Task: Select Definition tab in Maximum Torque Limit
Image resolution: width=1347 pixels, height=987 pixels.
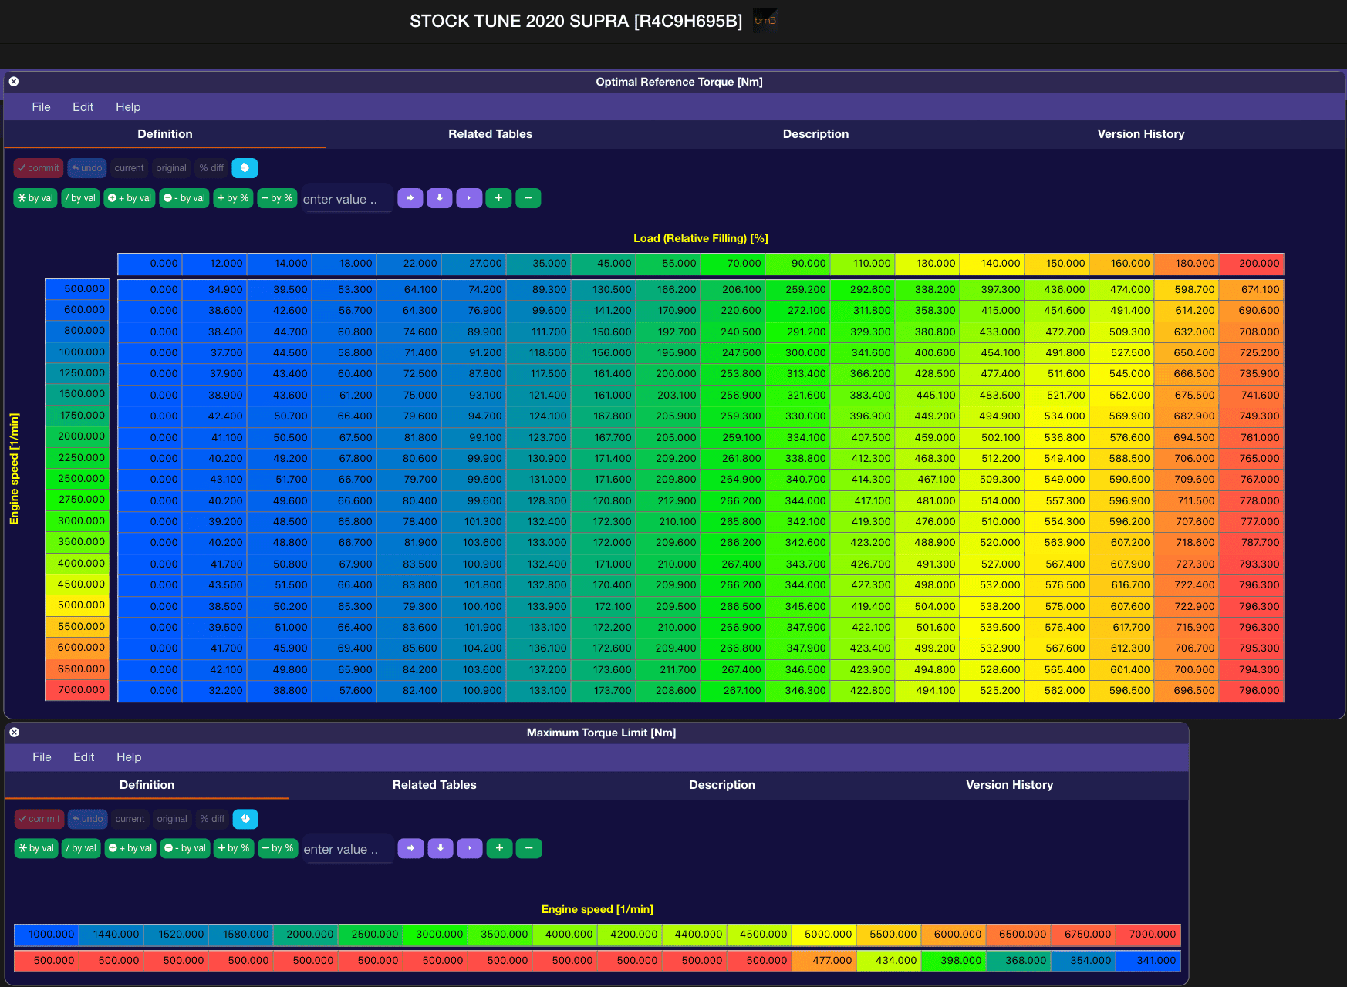Action: pyautogui.click(x=147, y=785)
